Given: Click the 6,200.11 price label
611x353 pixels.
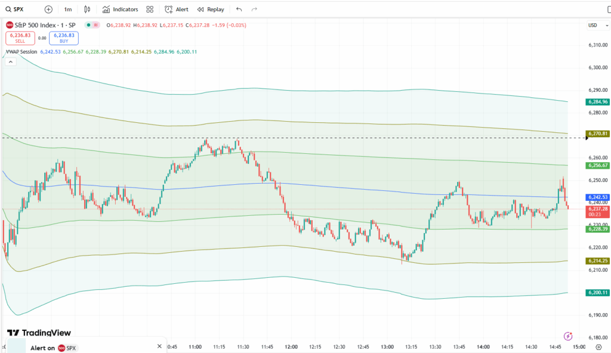Looking at the screenshot, I should 597,293.
